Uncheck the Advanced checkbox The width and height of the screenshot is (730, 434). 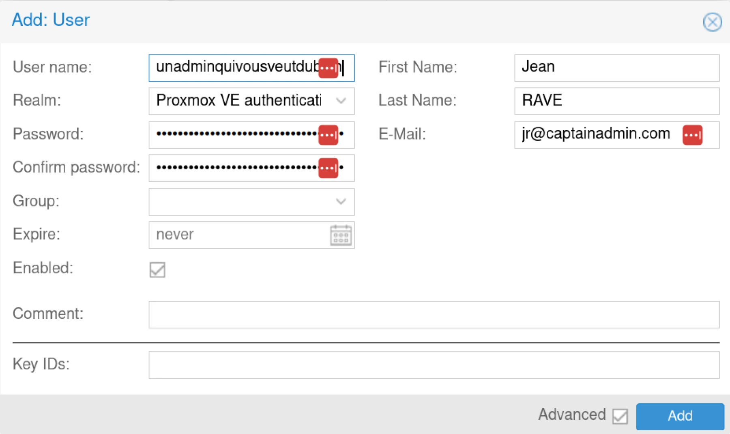pos(619,416)
